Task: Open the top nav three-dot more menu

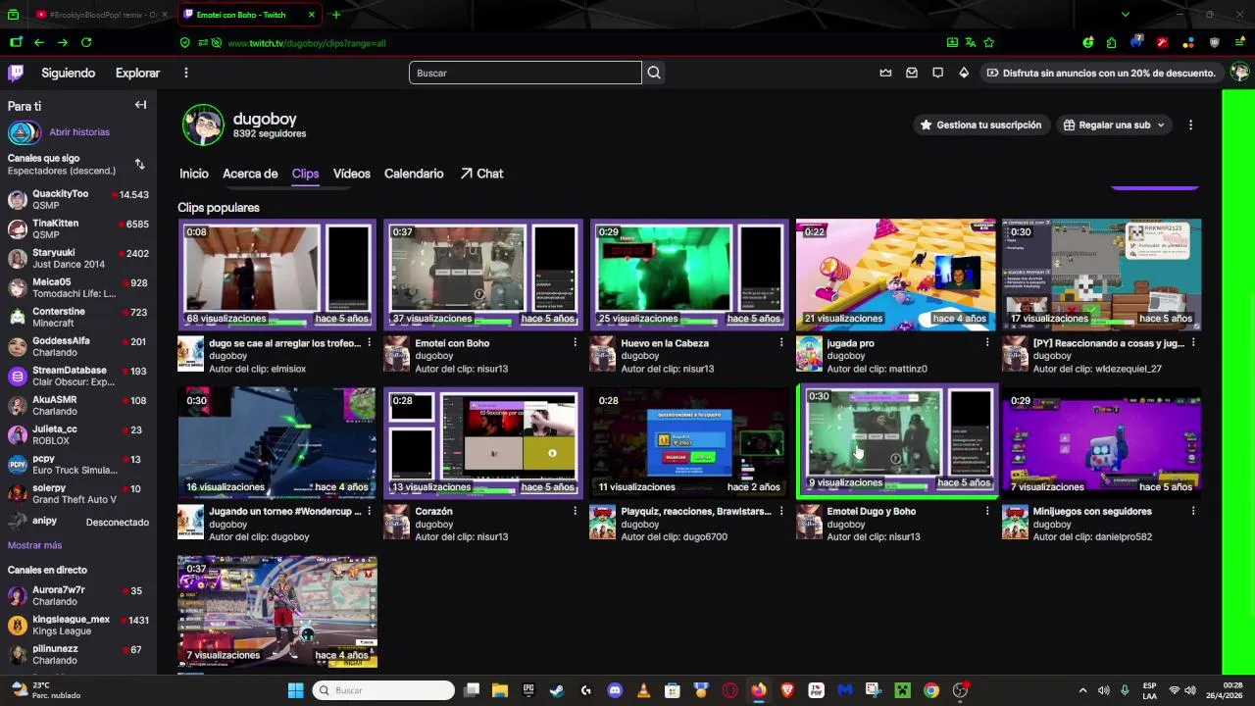Action: pos(185,73)
